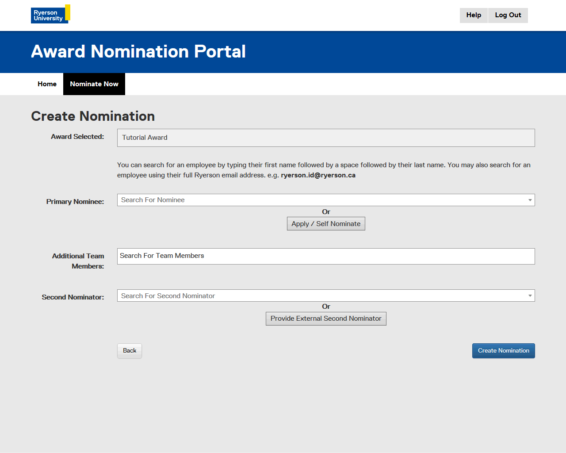Click the Primary Nominee label

pyautogui.click(x=75, y=202)
